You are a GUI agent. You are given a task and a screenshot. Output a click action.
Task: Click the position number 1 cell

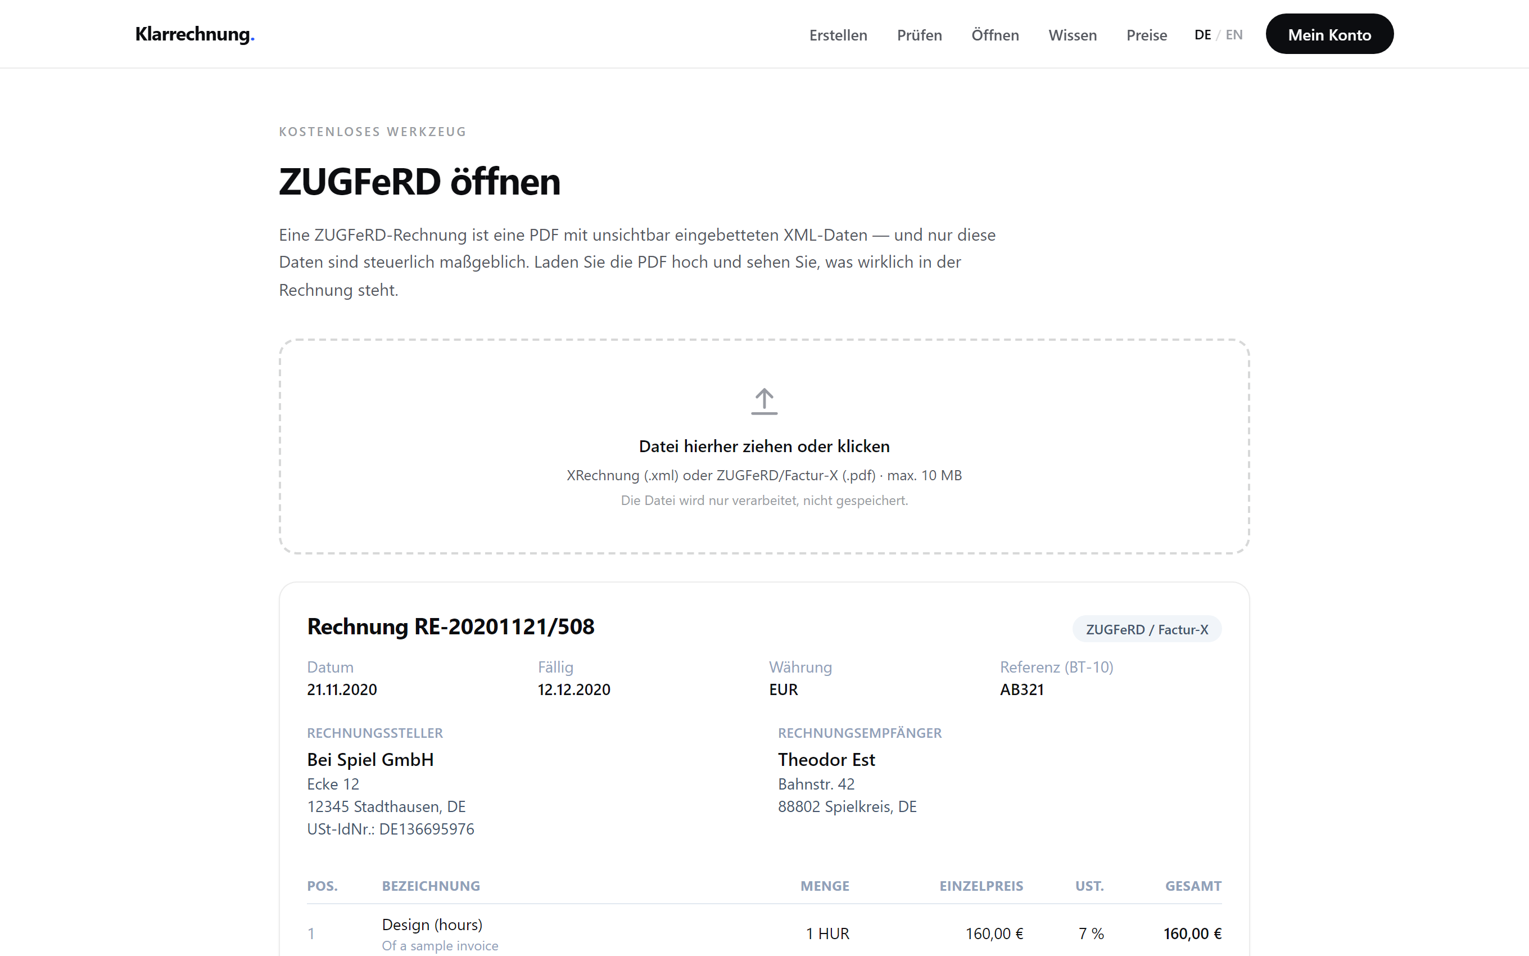pos(311,934)
